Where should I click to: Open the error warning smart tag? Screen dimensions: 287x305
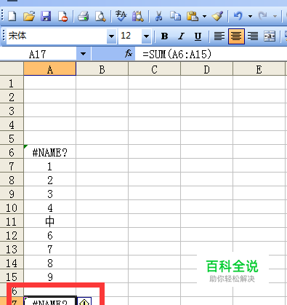[84, 301]
